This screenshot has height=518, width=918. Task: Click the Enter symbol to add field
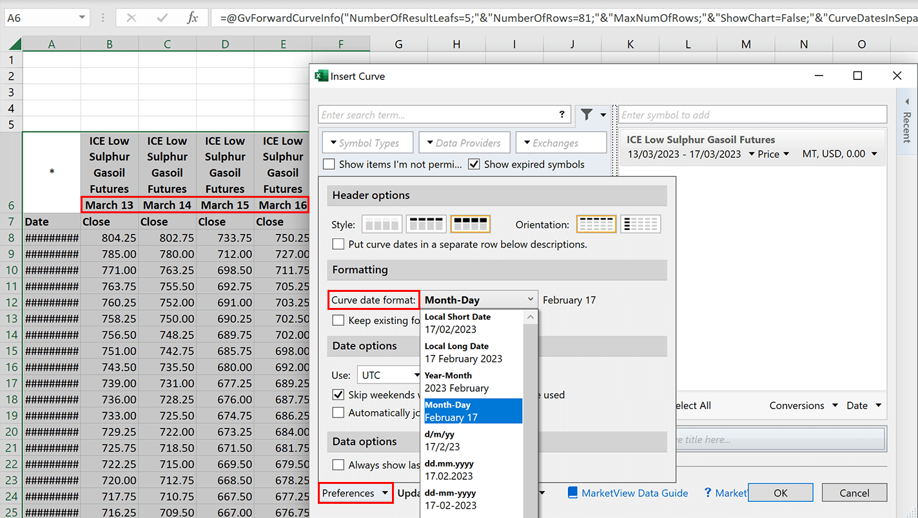[753, 115]
